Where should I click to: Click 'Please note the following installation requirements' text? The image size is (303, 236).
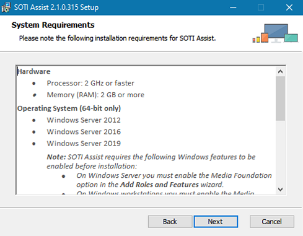coord(117,38)
